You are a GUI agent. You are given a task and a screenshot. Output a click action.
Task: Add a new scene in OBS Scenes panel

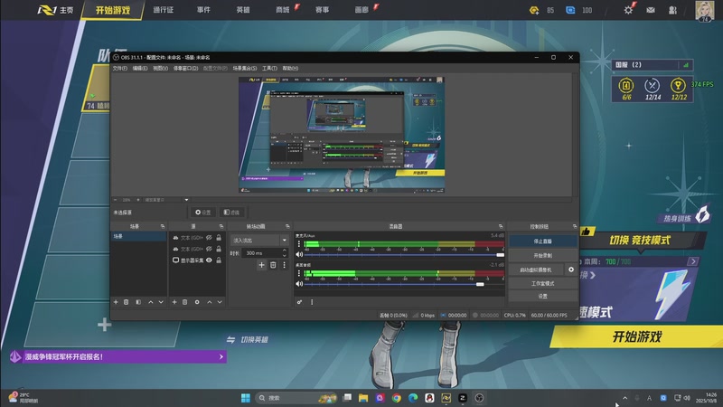point(116,302)
